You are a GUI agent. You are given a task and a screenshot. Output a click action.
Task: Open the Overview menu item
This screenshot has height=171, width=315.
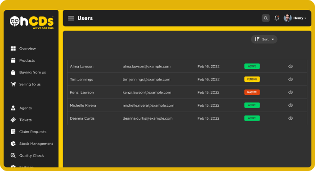point(27,49)
